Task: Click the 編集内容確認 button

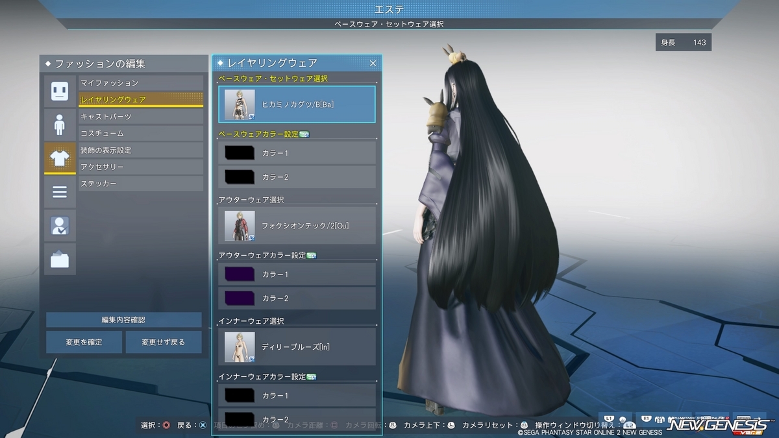Action: [x=123, y=320]
